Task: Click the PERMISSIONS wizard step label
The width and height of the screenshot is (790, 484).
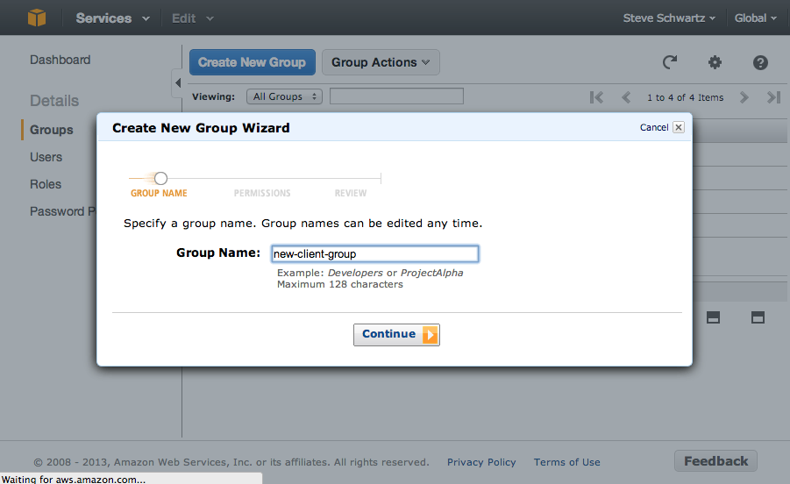Action: [x=262, y=194]
